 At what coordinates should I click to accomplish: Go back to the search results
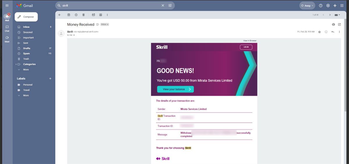(x=60, y=15)
